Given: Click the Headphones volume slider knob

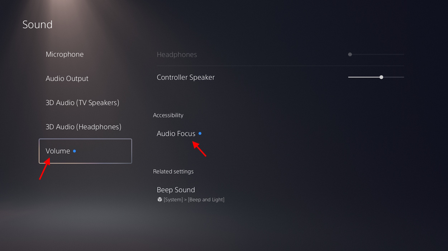Looking at the screenshot, I should click(349, 54).
